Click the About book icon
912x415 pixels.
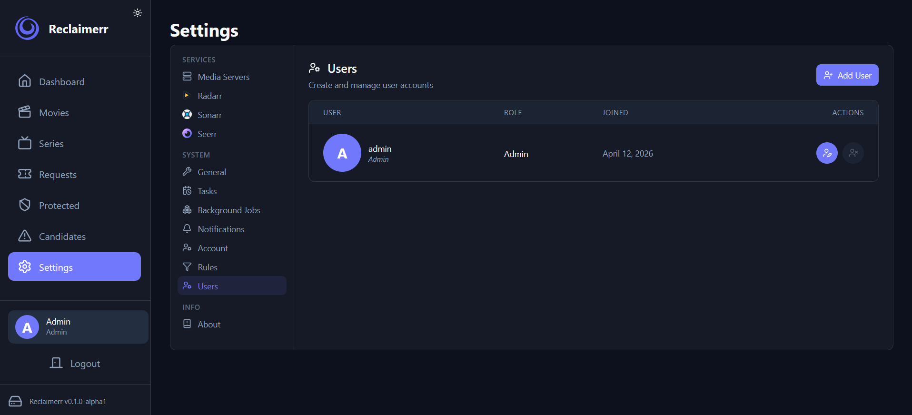[187, 324]
